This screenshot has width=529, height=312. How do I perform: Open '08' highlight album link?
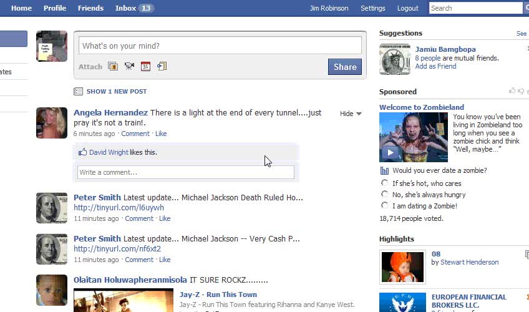click(436, 254)
